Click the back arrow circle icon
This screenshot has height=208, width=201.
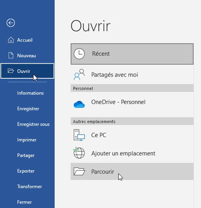pos(11,23)
